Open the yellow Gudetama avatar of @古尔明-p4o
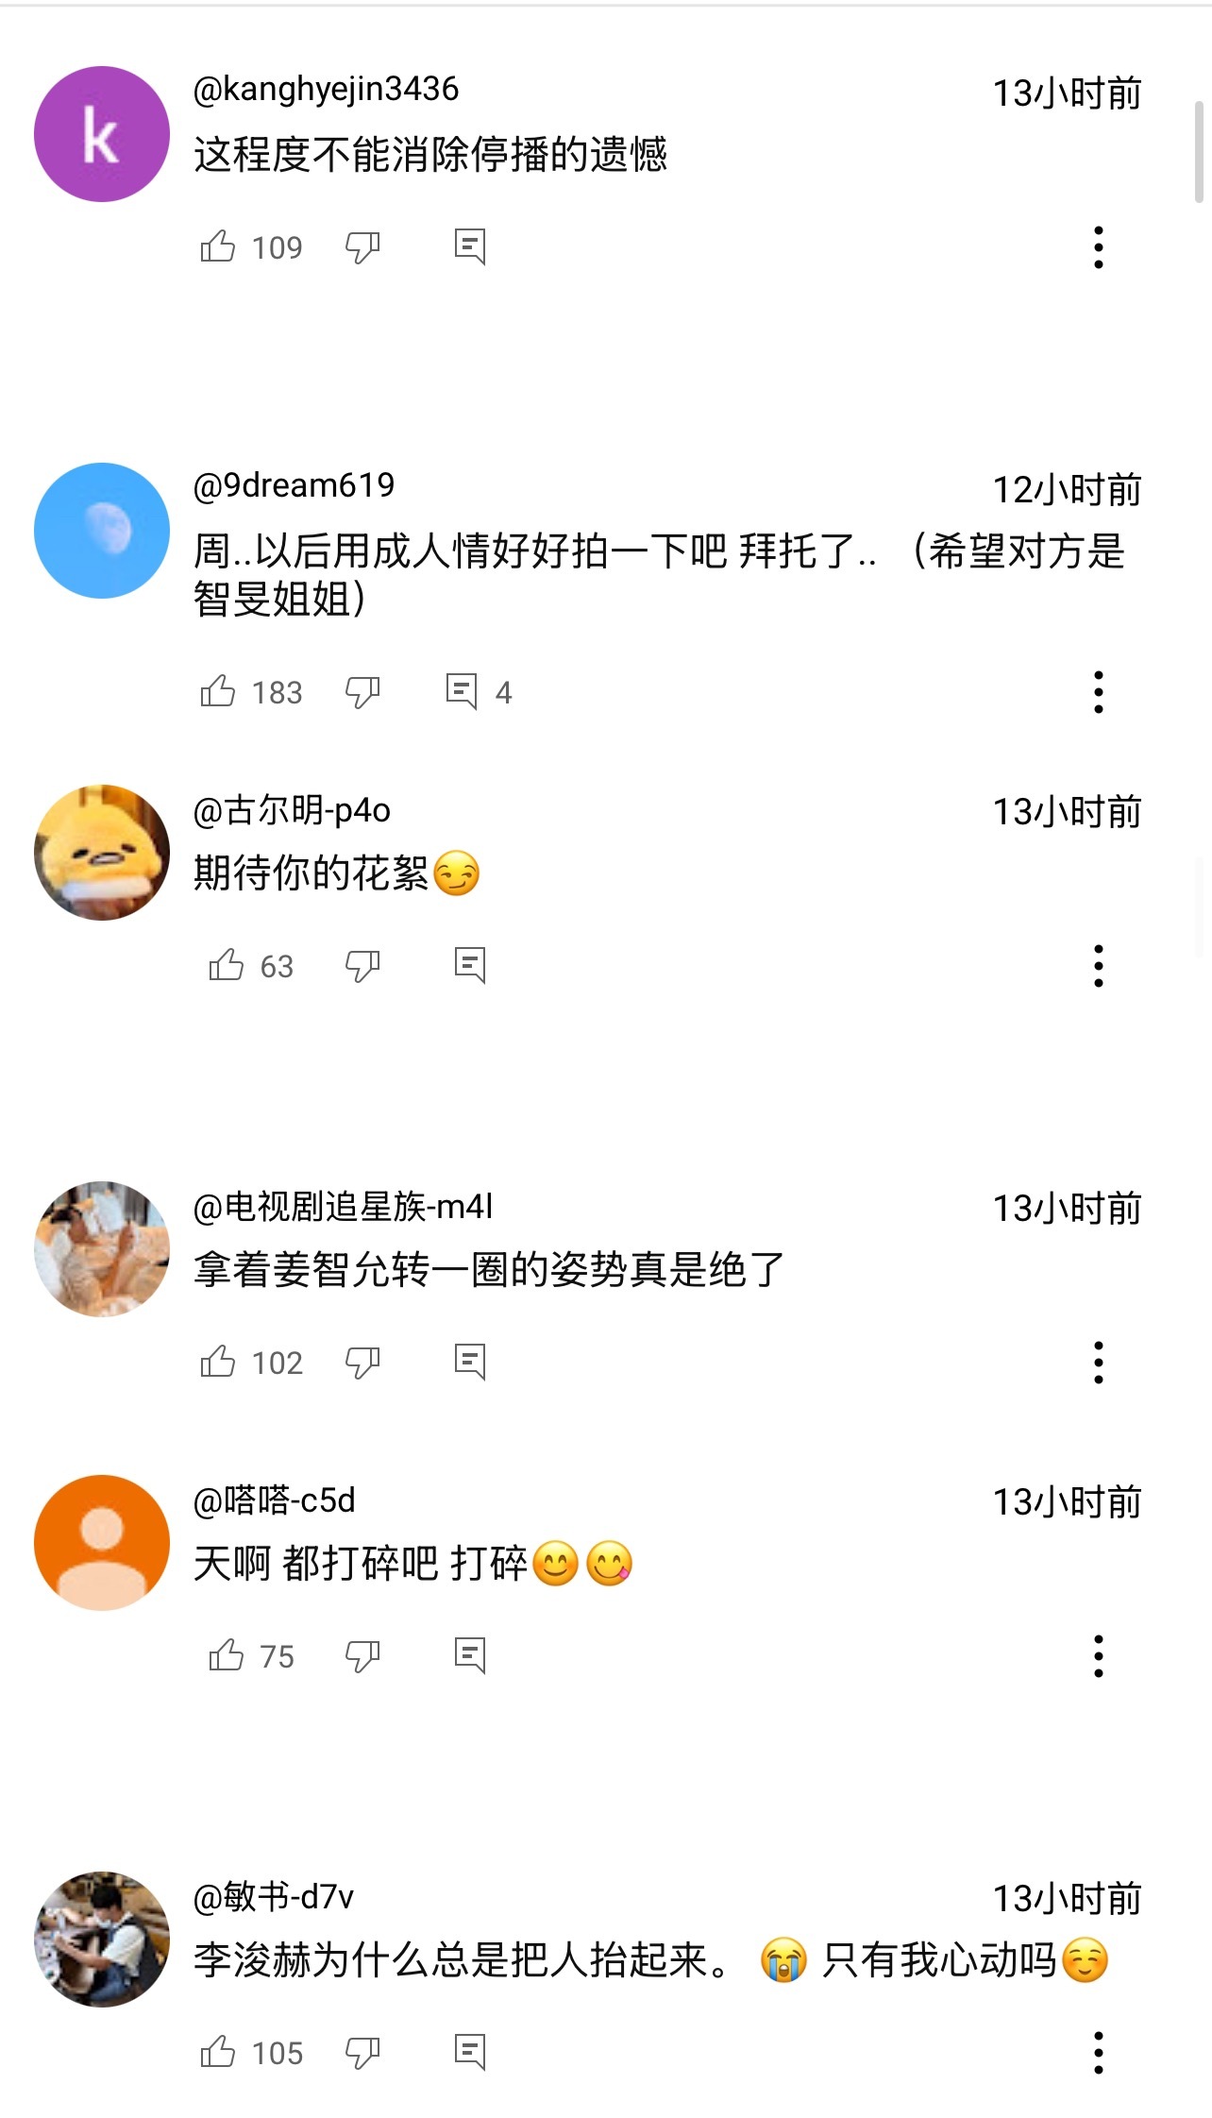Image resolution: width=1212 pixels, height=2118 pixels. [102, 853]
